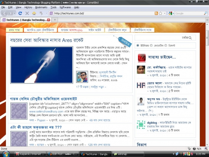This screenshot has height=157, width=209.
Task: Click the সাইন আউট link
Action: point(95,30)
